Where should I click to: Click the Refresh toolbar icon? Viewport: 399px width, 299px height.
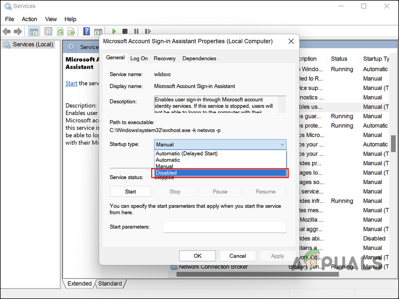tap(60, 31)
